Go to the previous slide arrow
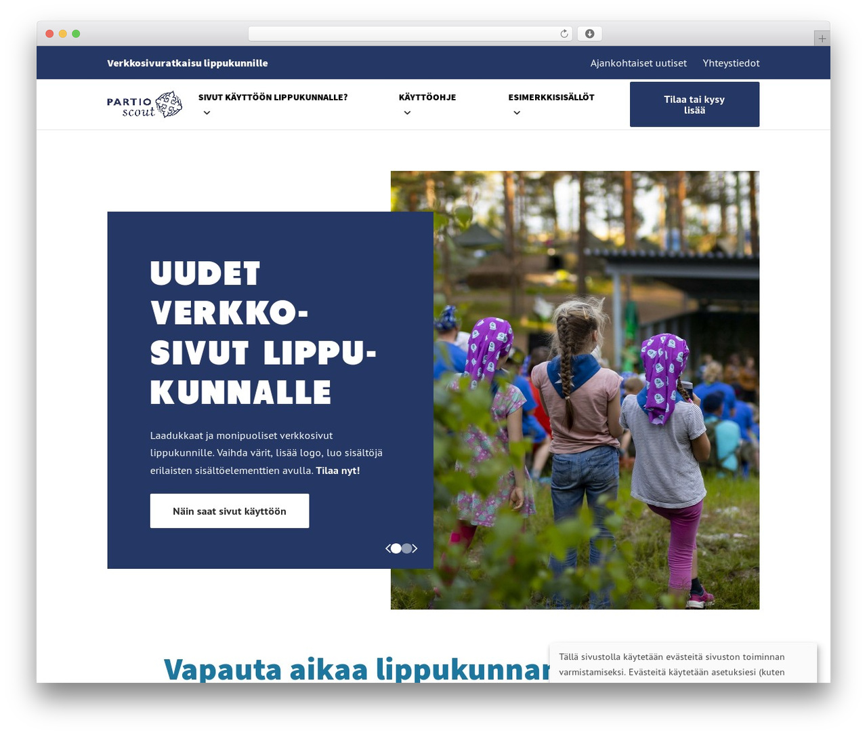This screenshot has width=867, height=735. click(x=387, y=549)
